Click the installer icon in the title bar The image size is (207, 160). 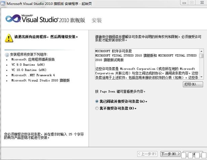[3, 3]
